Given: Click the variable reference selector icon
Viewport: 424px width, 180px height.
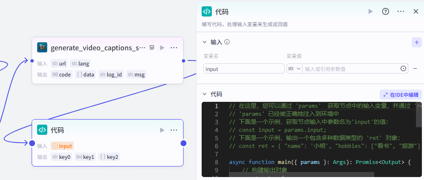Looking at the screenshot, I should pos(403,68).
